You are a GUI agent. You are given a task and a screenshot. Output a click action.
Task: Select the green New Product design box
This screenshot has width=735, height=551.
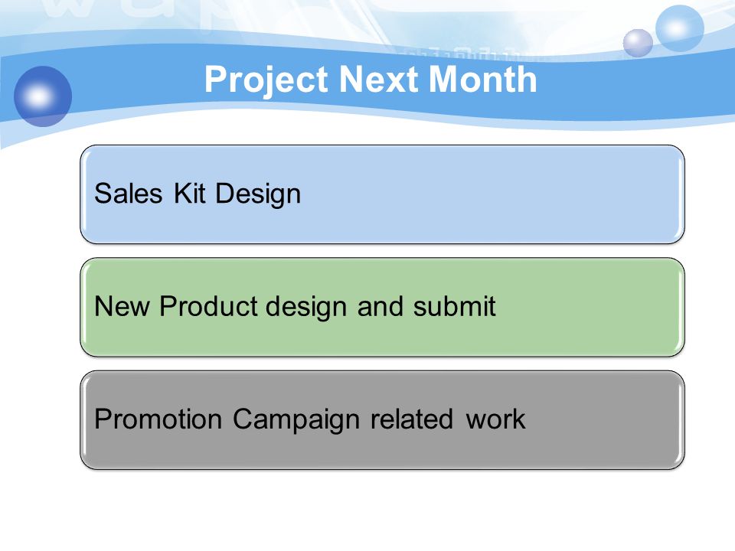pyautogui.click(x=383, y=307)
